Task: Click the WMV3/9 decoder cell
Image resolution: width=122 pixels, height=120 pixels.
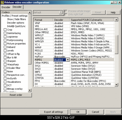Action: (62, 42)
